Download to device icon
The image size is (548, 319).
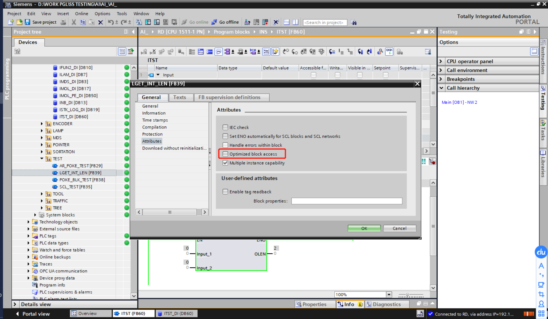point(148,22)
